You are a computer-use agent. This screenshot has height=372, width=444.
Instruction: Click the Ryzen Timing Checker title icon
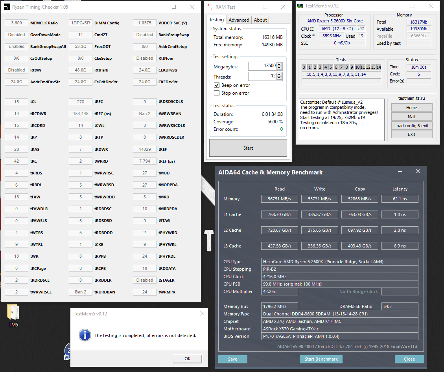(7, 7)
